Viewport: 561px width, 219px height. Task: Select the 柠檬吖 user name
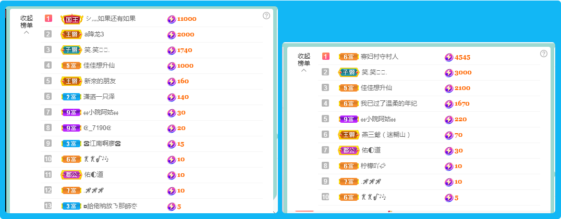click(373, 166)
